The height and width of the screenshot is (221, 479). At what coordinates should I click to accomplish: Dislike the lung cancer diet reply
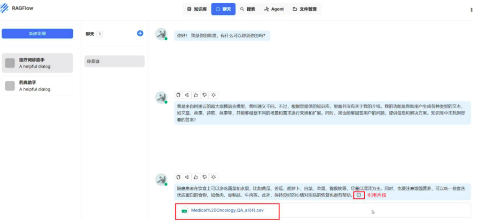(x=204, y=177)
